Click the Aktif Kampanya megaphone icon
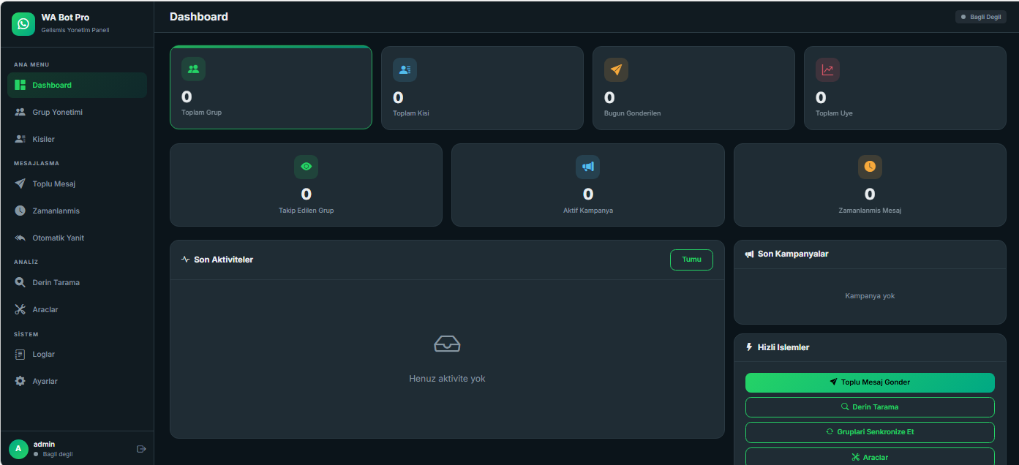 pos(587,167)
